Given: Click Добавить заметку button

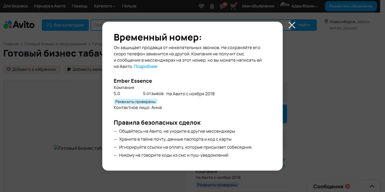Looking at the screenshot, I should click(x=83, y=69).
